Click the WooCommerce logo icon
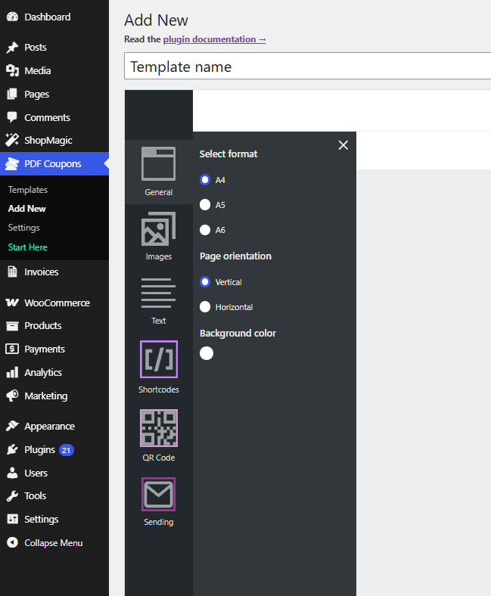Image resolution: width=491 pixels, height=596 pixels. (12, 303)
